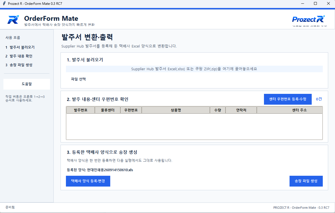Click the 발주서 변환·출력 heading
Viewport: 335px width, 213px height.
click(x=87, y=37)
